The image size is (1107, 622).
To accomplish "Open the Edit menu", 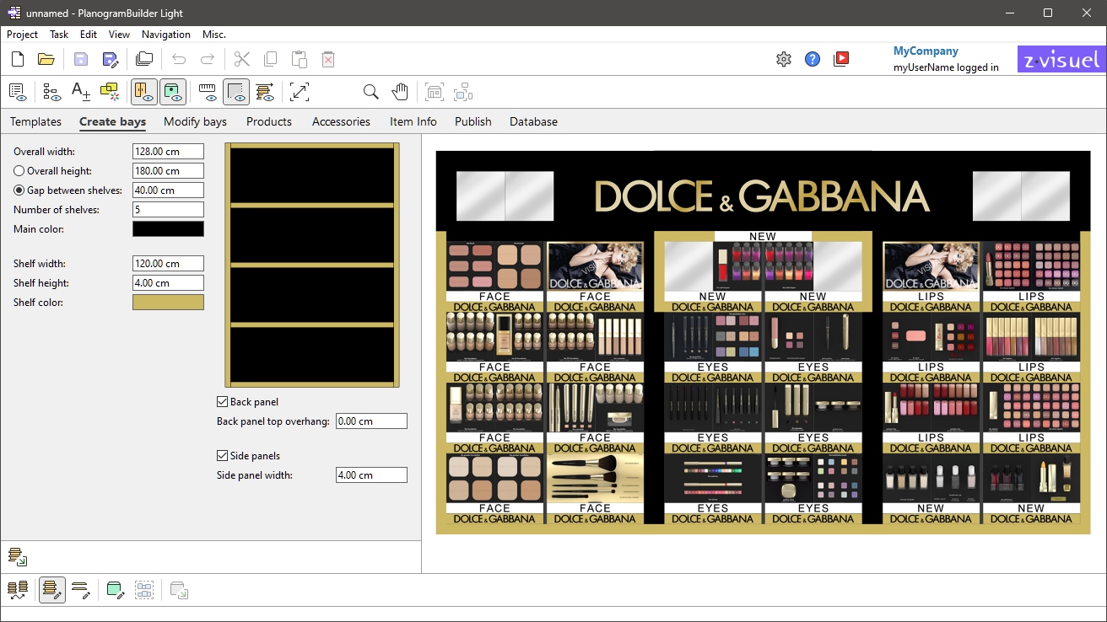I will pos(89,35).
